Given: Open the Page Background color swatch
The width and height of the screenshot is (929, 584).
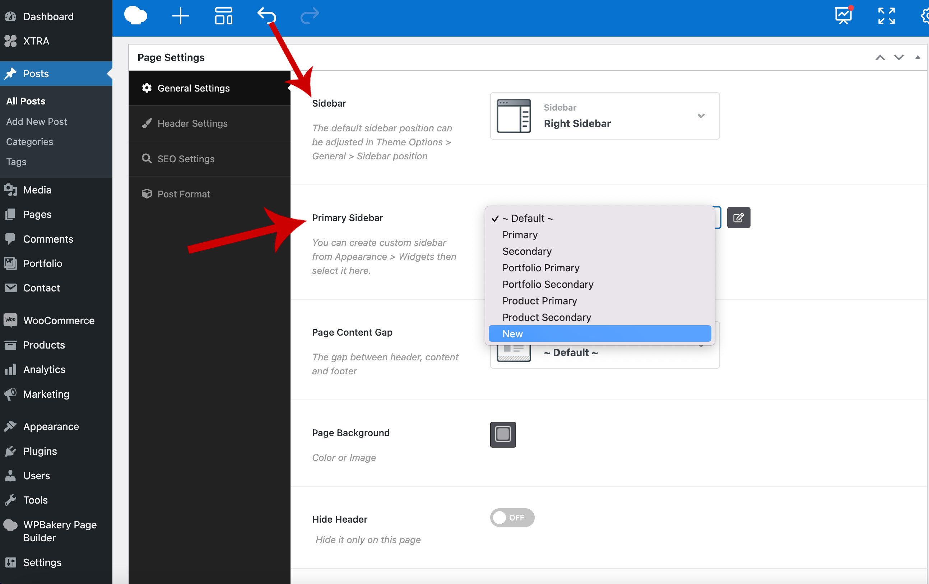Looking at the screenshot, I should 503,434.
